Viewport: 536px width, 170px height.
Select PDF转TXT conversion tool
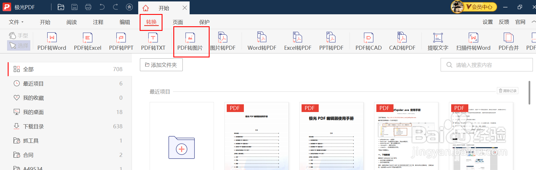(153, 42)
